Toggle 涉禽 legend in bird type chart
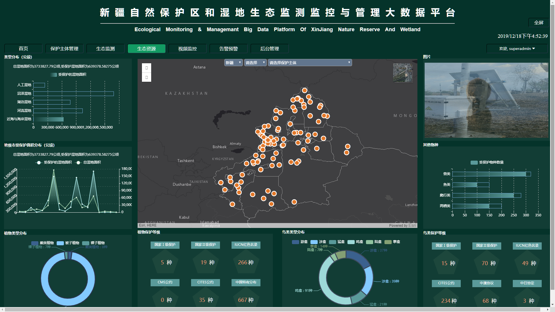Viewport: 555px width, 312px height. (318, 242)
